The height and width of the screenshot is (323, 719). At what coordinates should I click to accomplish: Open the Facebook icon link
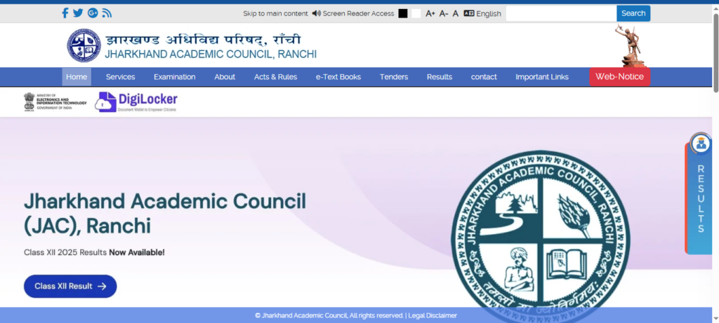point(65,13)
